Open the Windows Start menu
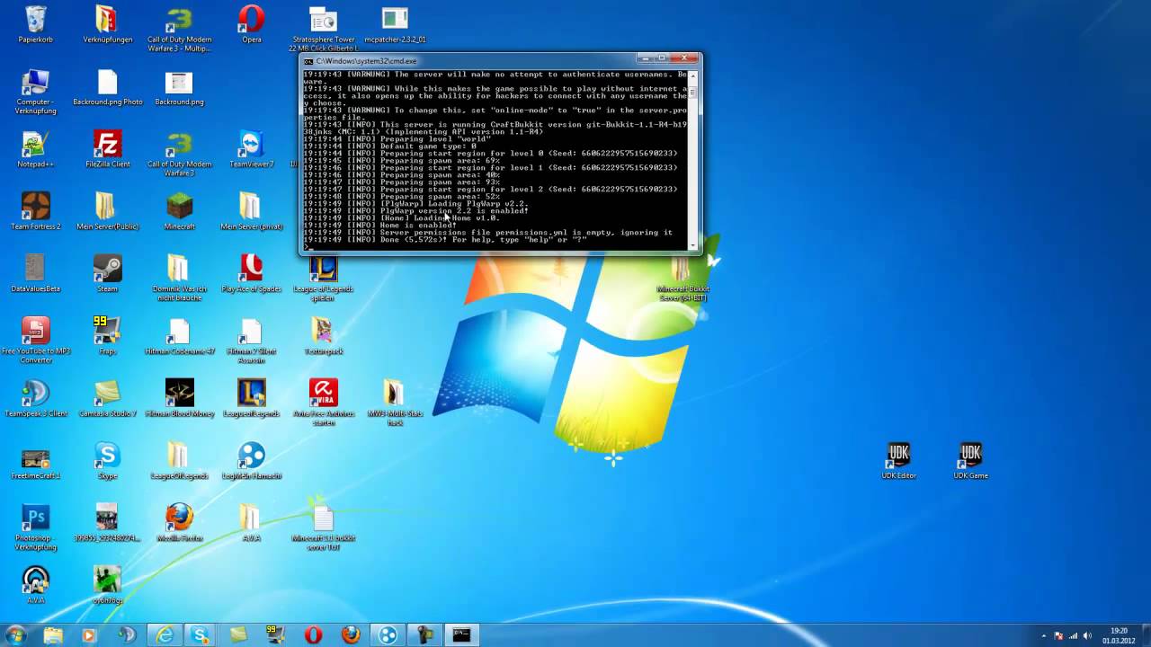This screenshot has height=647, width=1151. click(x=16, y=634)
